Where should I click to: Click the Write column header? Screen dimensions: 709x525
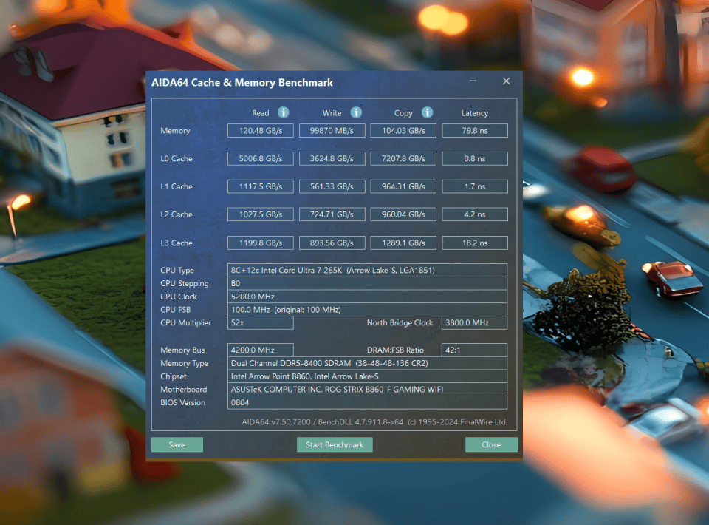(x=332, y=113)
